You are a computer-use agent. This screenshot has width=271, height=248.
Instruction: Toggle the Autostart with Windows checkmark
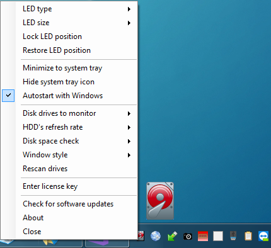pyautogui.click(x=8, y=96)
